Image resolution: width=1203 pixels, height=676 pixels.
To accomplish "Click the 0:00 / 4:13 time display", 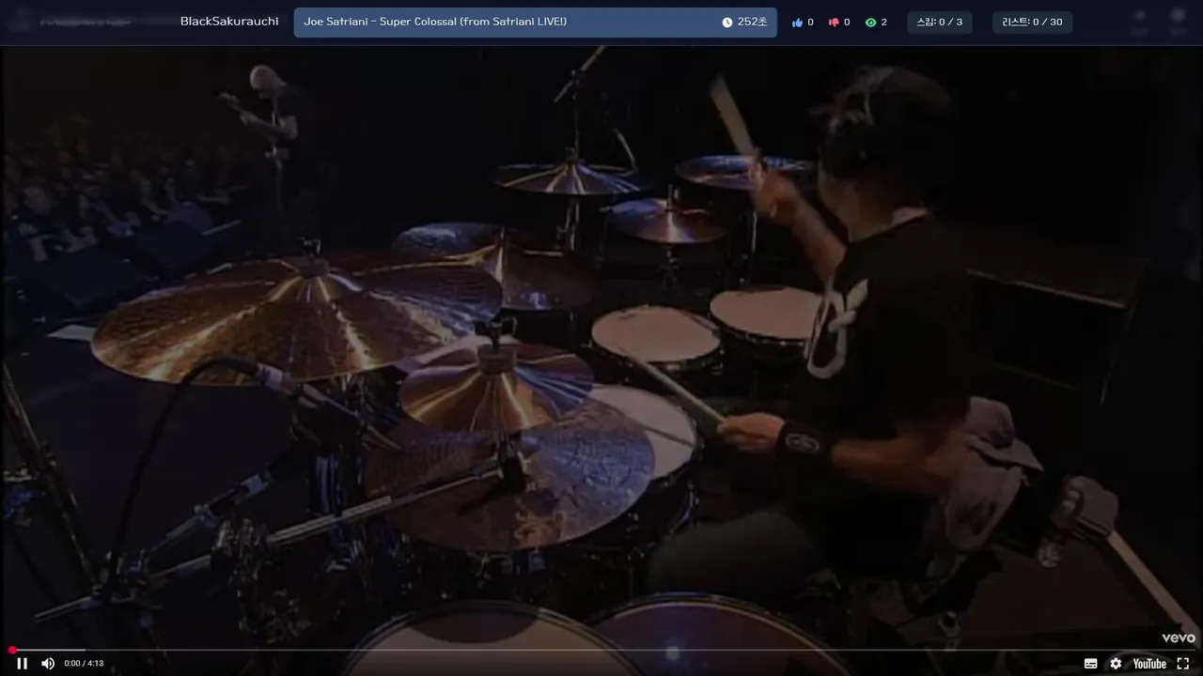I will [84, 663].
